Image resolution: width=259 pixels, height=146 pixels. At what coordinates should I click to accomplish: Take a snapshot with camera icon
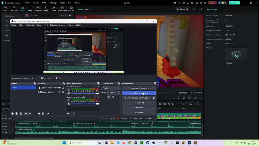click(x=189, y=98)
